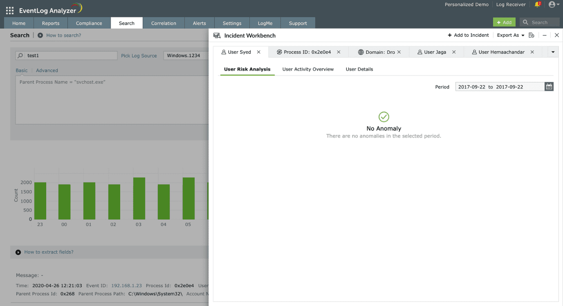Open the User Details tab

[359, 69]
